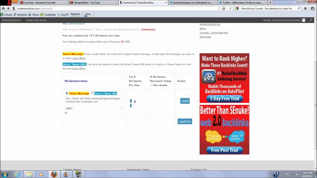317x178 pixels.
Task: Click the user avatar beside testmonster
Action: 303,20
